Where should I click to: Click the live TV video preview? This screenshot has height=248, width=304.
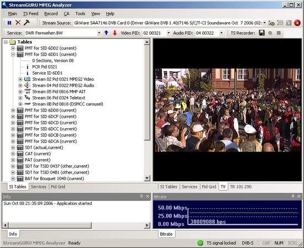(227, 110)
